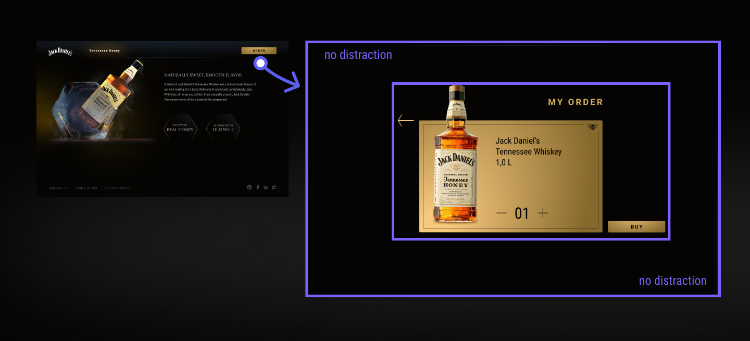Open the Instagram social icon
The height and width of the screenshot is (341, 750).
coord(249,187)
